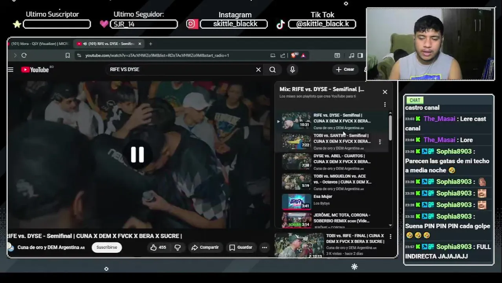Click the Brave rewards triangle icon
This screenshot has height=283, width=502.
coord(303,55)
